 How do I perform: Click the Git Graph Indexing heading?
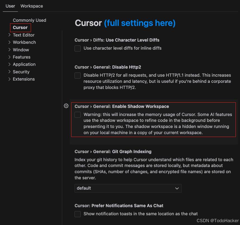[113, 152]
